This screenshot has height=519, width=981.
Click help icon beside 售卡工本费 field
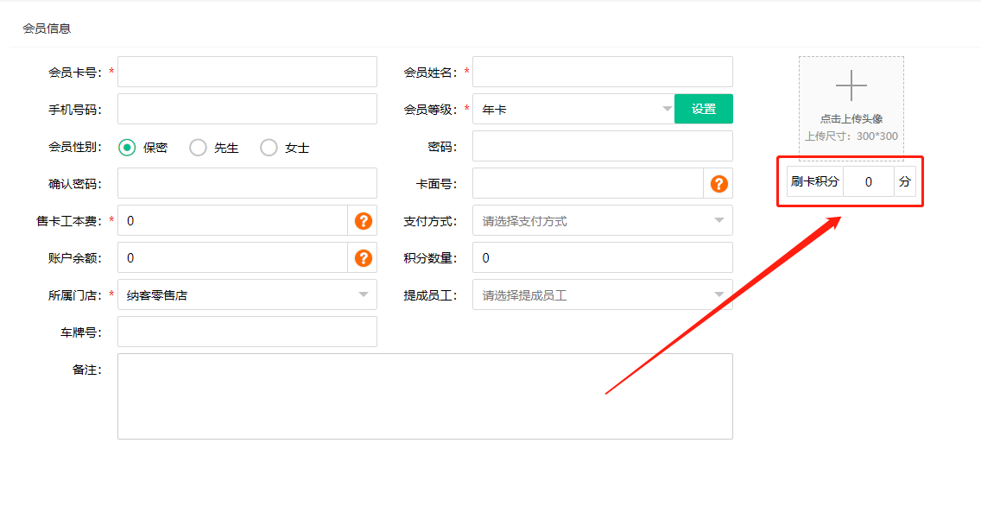click(364, 221)
